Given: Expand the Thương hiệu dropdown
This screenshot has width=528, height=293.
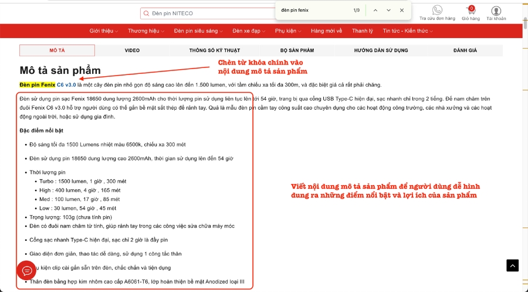Looking at the screenshot, I should coord(145,31).
